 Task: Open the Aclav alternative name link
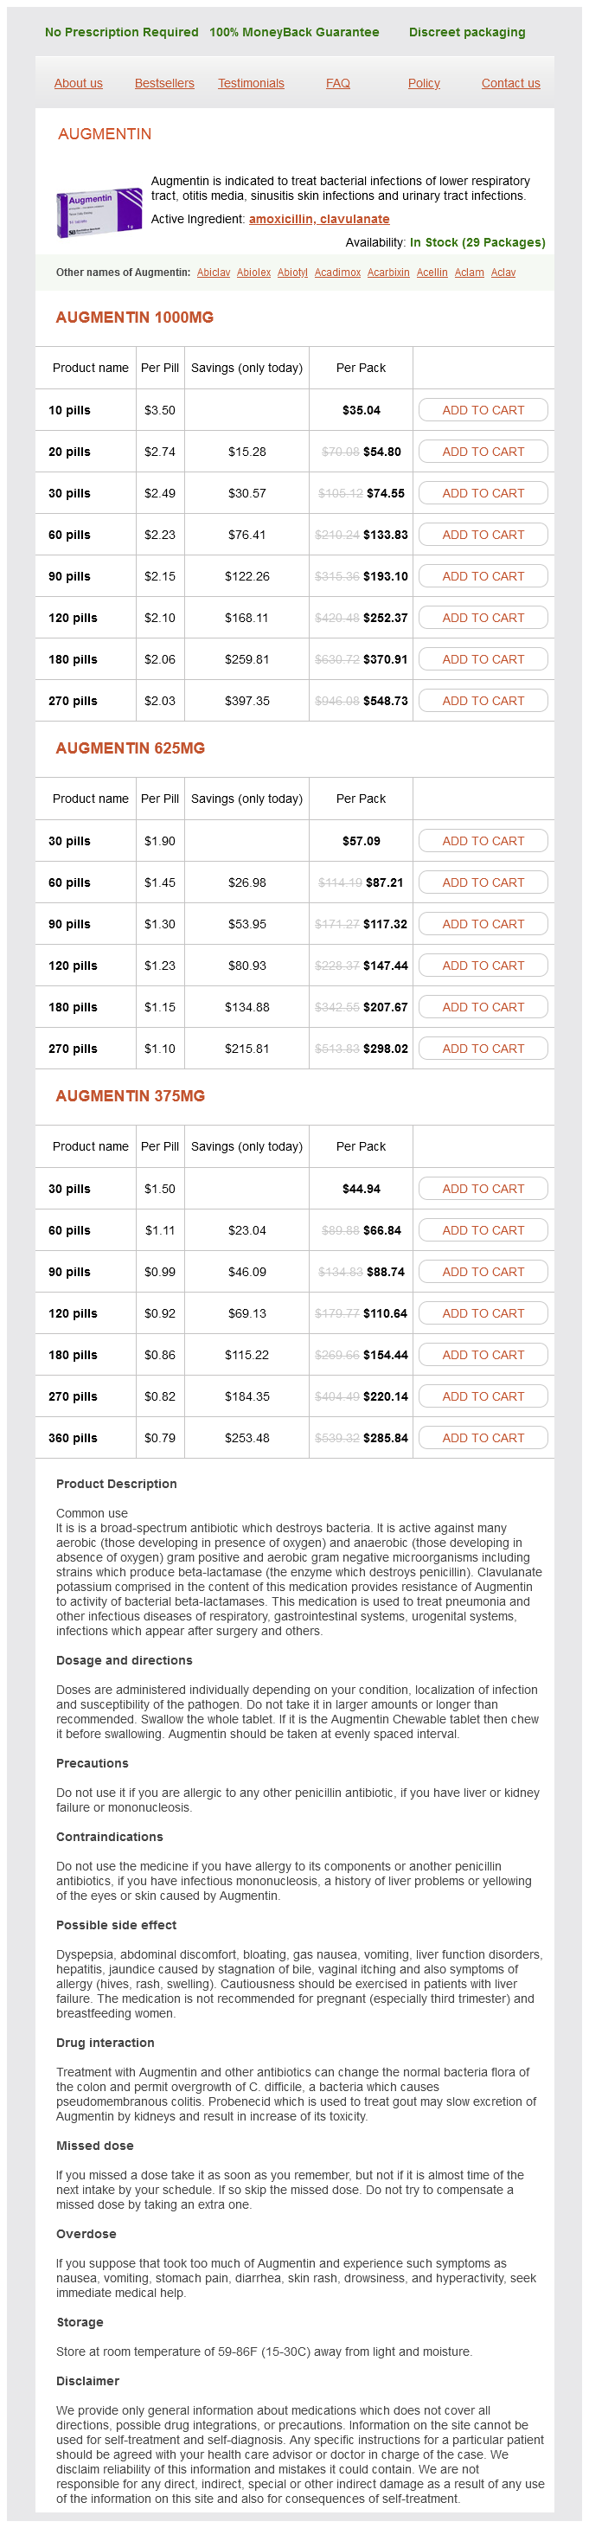click(503, 273)
